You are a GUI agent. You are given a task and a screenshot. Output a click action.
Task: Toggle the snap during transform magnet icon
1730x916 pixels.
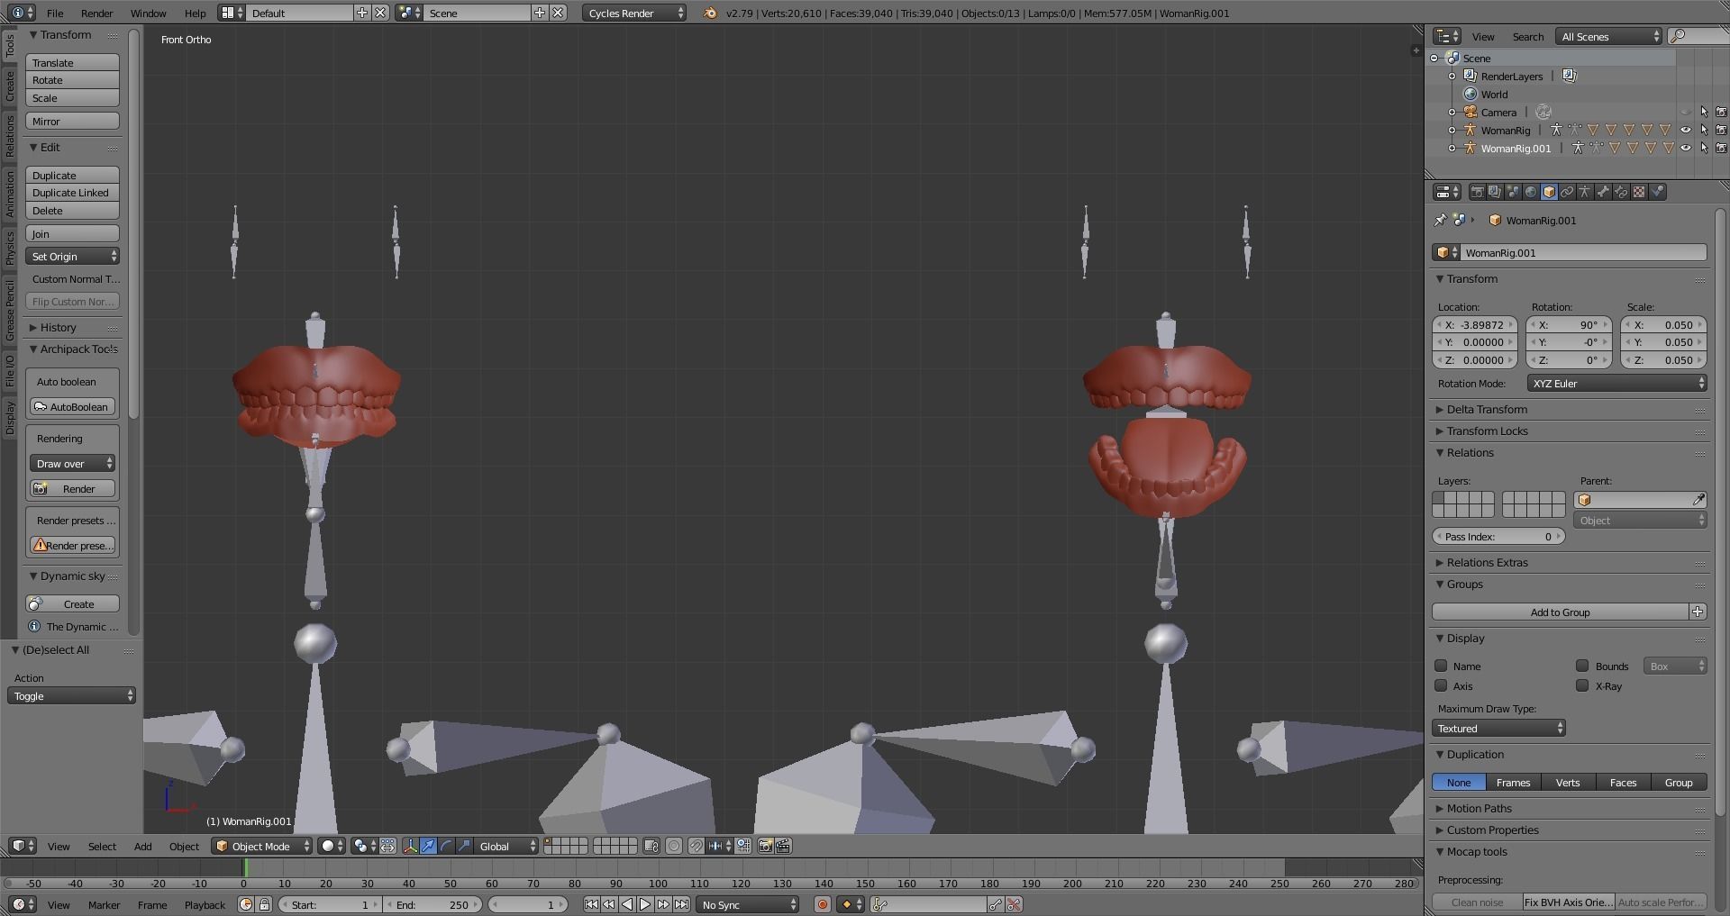[697, 846]
